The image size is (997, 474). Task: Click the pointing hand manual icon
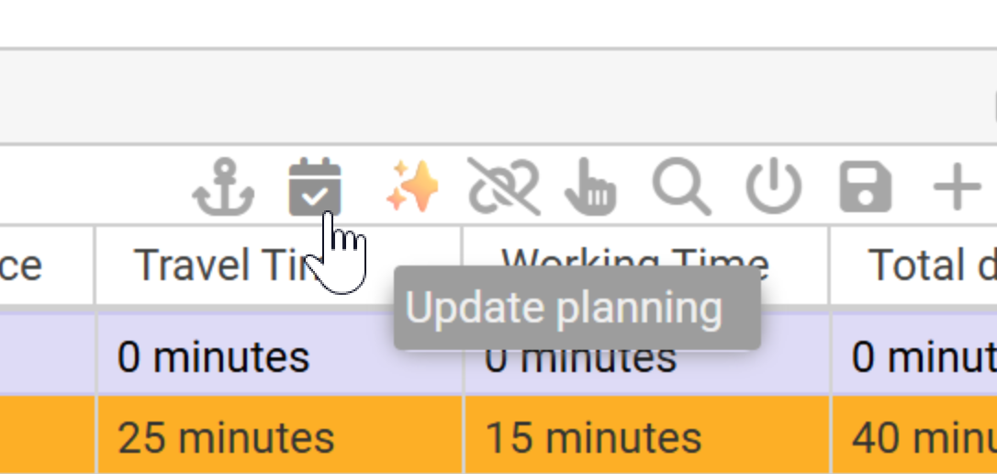click(x=589, y=186)
